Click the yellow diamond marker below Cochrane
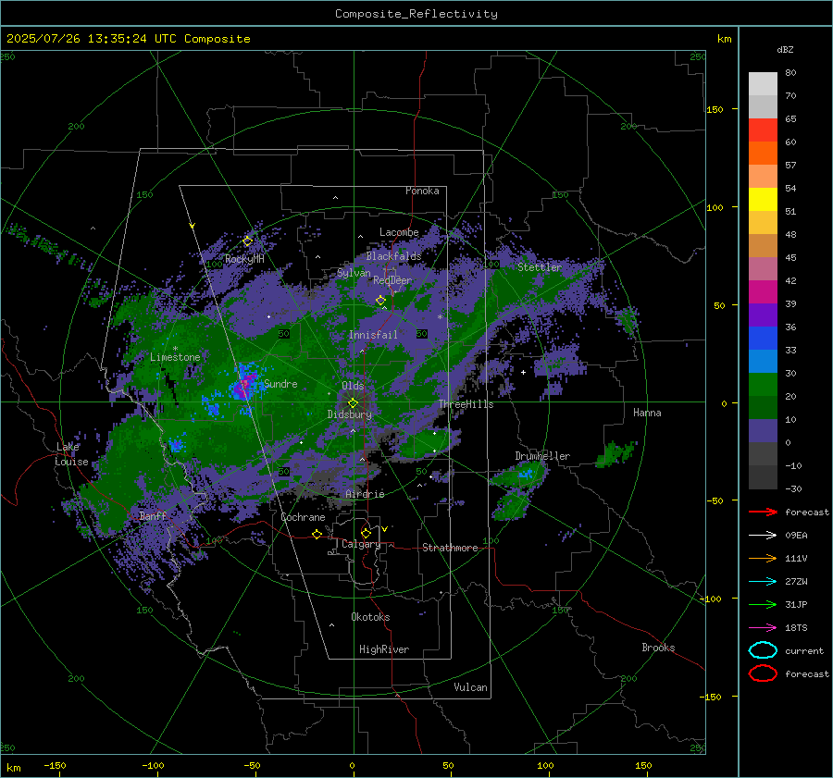The image size is (833, 778). tap(317, 534)
